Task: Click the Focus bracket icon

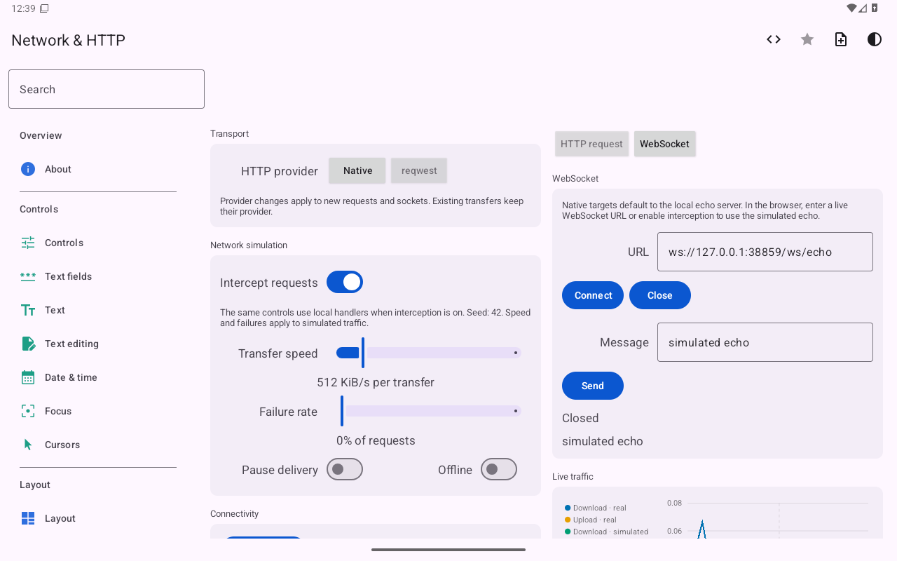Action: [x=28, y=411]
